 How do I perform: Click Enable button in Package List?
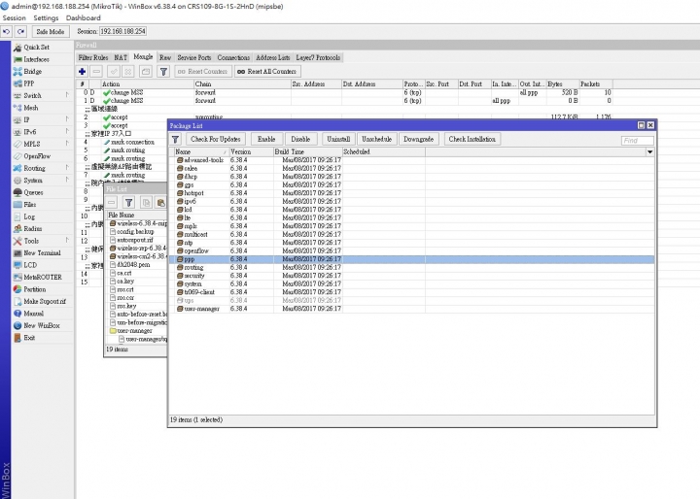(266, 139)
